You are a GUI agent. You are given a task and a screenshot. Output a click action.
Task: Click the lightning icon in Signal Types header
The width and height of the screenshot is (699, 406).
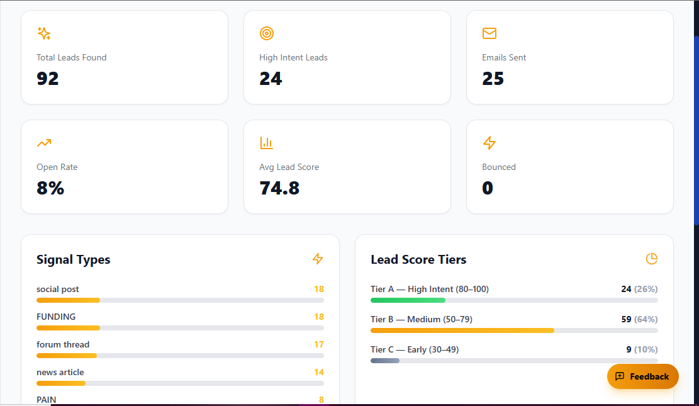318,259
